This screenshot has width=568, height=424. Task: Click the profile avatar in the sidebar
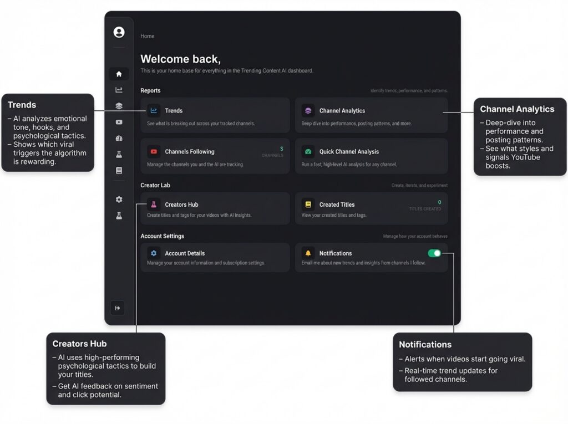(119, 32)
